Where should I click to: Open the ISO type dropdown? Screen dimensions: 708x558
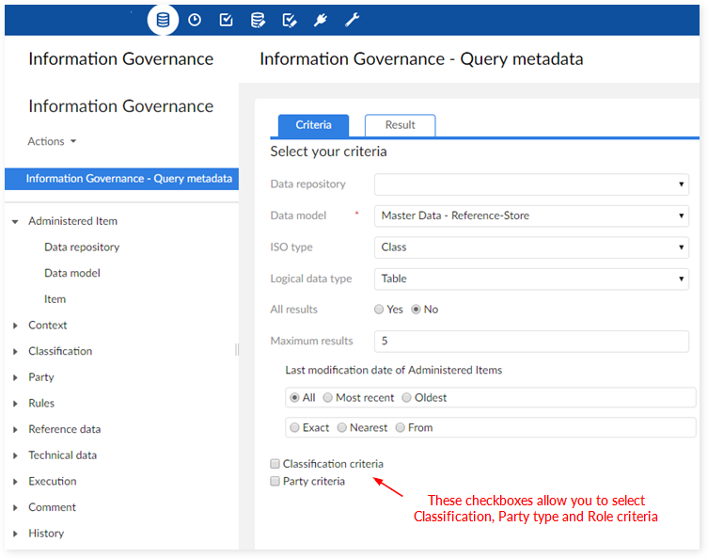(x=531, y=247)
